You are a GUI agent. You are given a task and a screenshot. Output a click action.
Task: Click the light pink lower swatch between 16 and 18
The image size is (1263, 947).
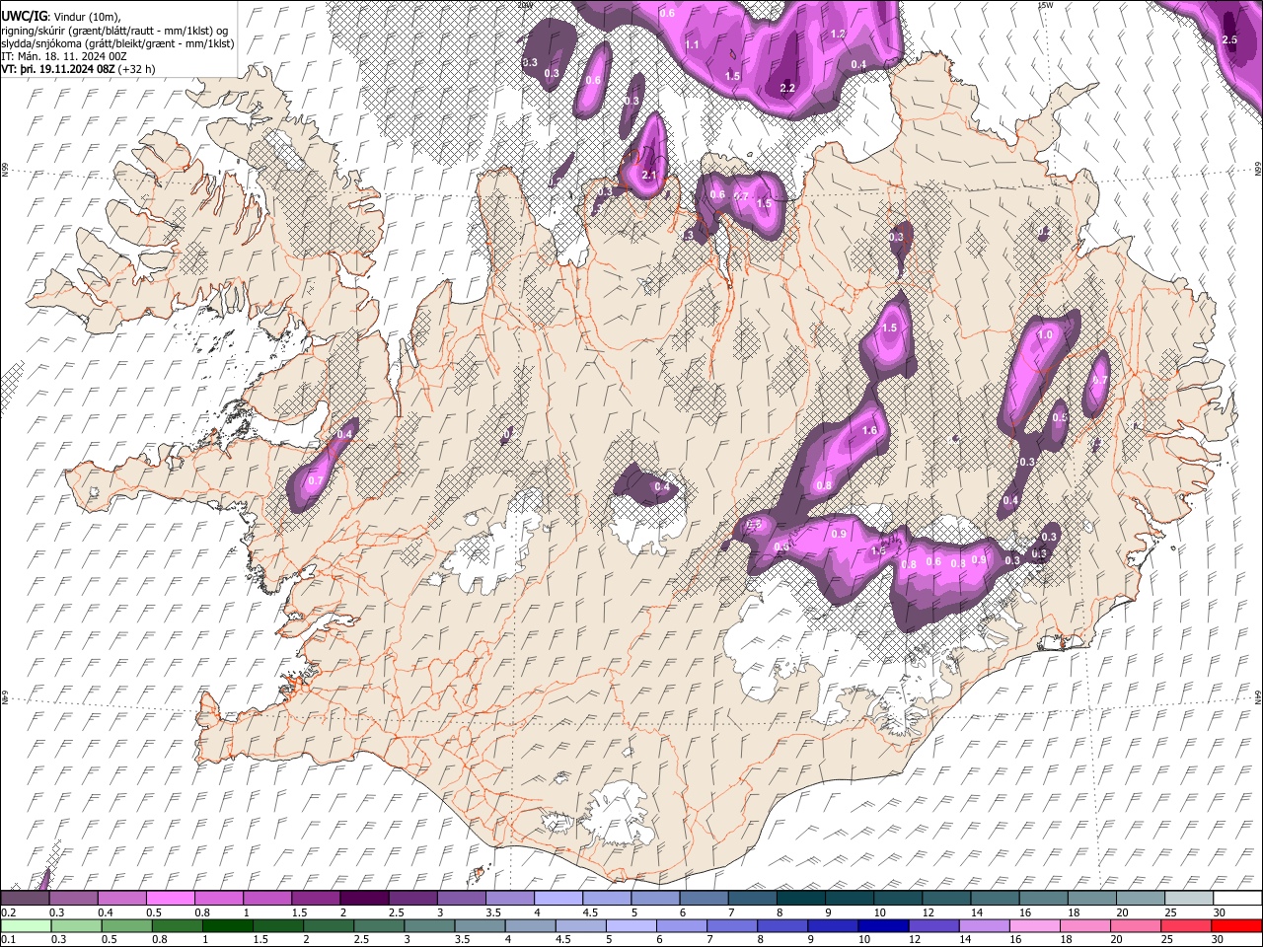1035,925
